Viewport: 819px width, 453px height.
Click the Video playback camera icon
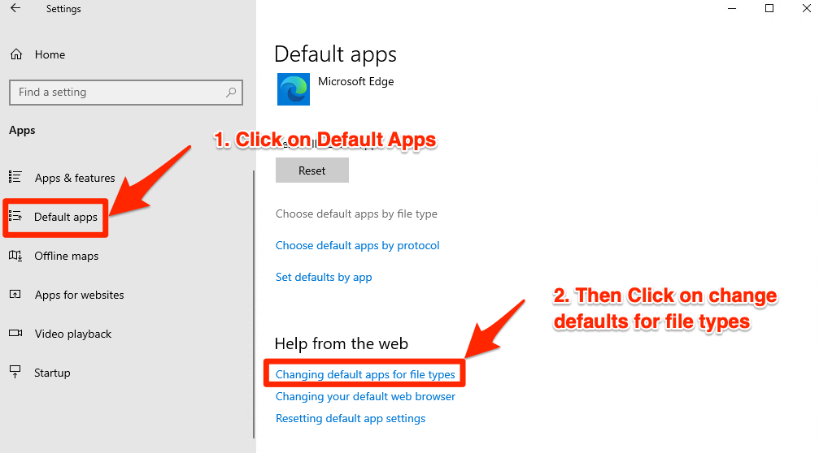(x=15, y=334)
